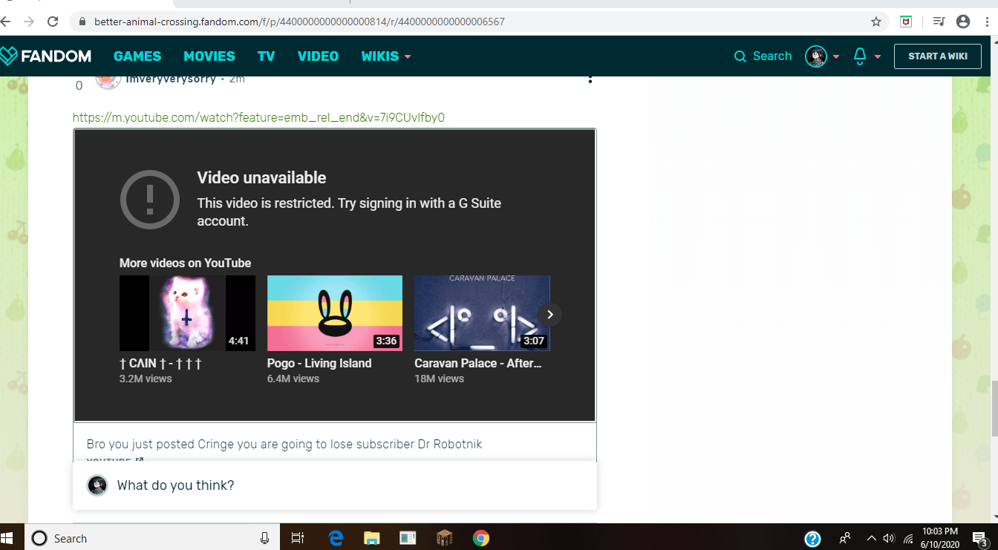Open the user avatar in Fandom header
Viewport: 998px width, 550px height.
pyautogui.click(x=816, y=56)
